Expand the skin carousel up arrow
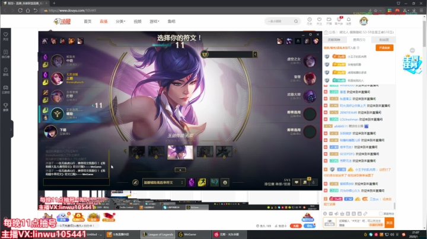427x239 pixels. pyautogui.click(x=180, y=170)
